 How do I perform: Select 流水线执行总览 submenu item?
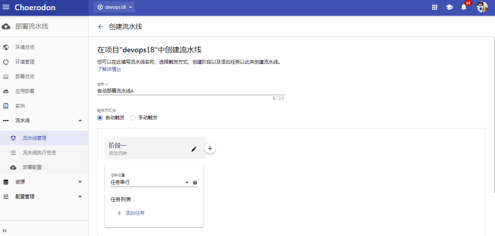44,153
